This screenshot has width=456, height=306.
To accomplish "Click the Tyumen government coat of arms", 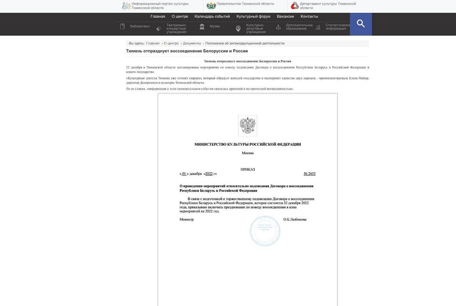I will pyautogui.click(x=211, y=6).
